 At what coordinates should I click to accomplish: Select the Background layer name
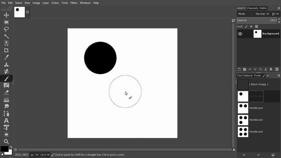(x=270, y=34)
